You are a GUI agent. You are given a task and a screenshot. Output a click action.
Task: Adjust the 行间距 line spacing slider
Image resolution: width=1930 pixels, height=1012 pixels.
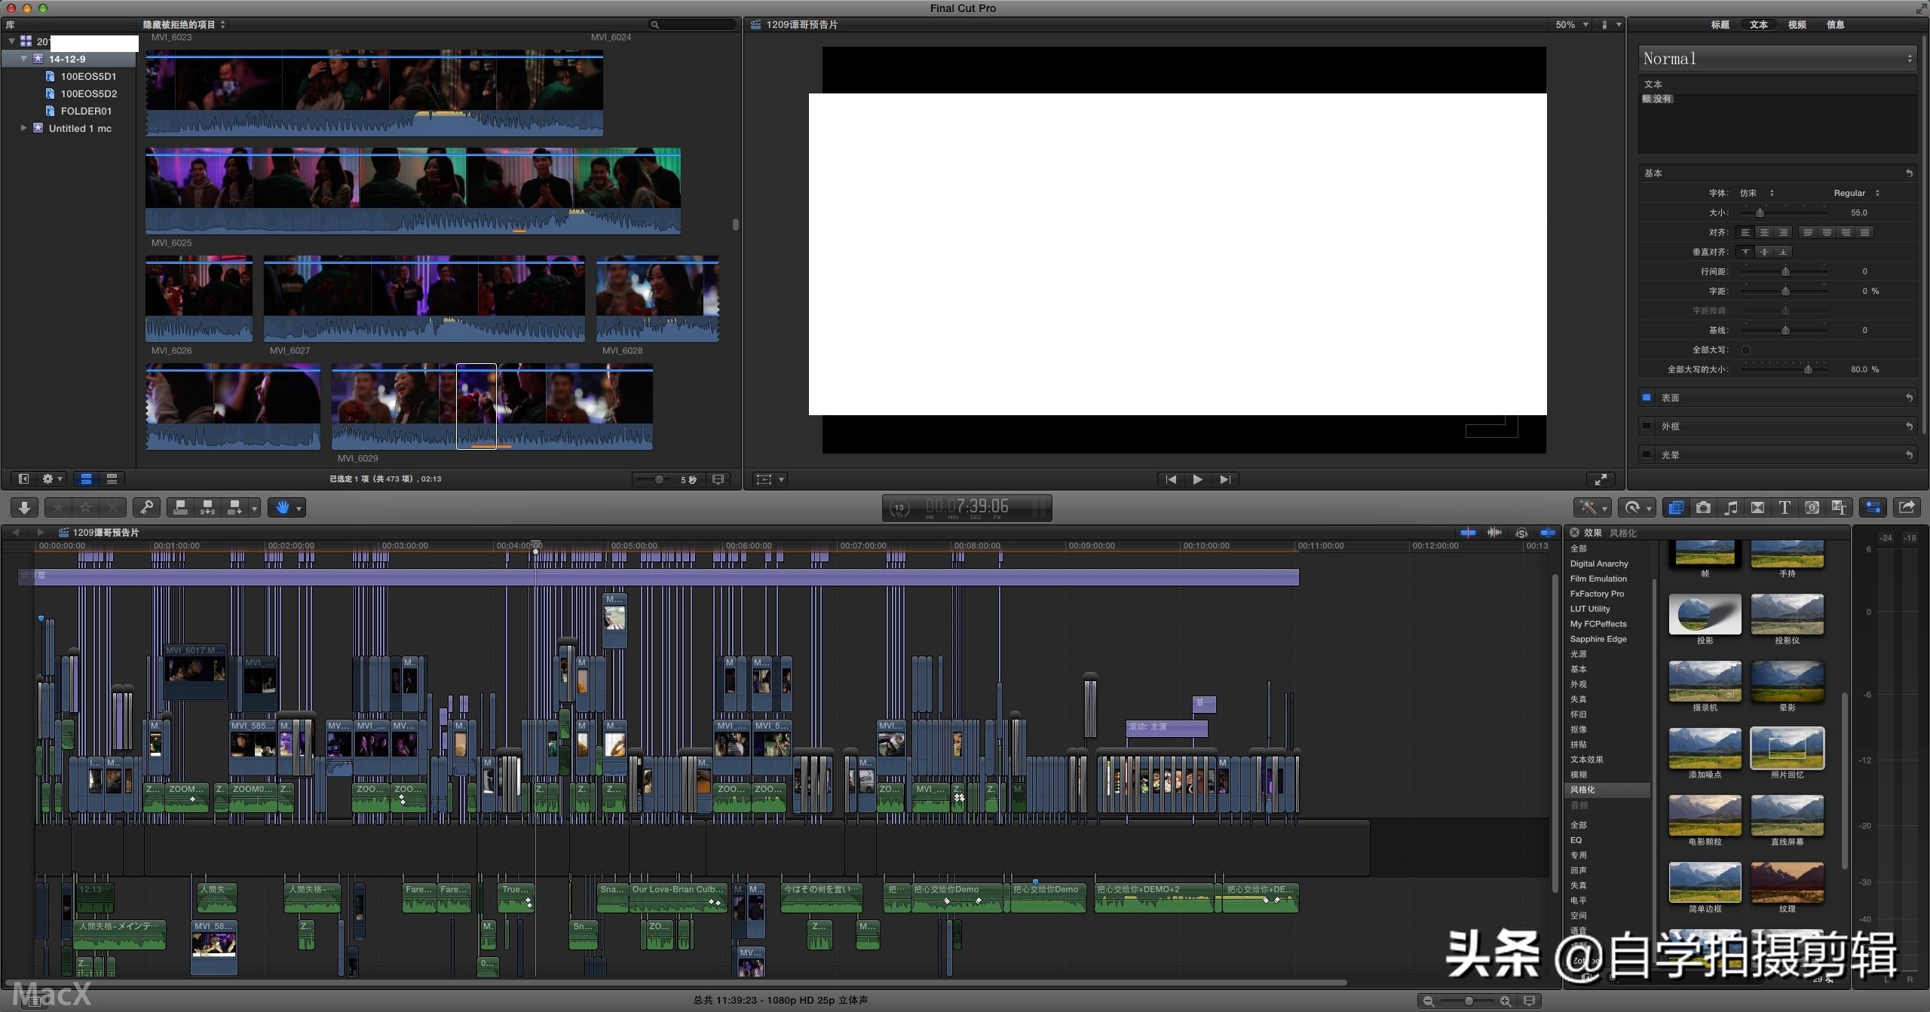tap(1784, 272)
